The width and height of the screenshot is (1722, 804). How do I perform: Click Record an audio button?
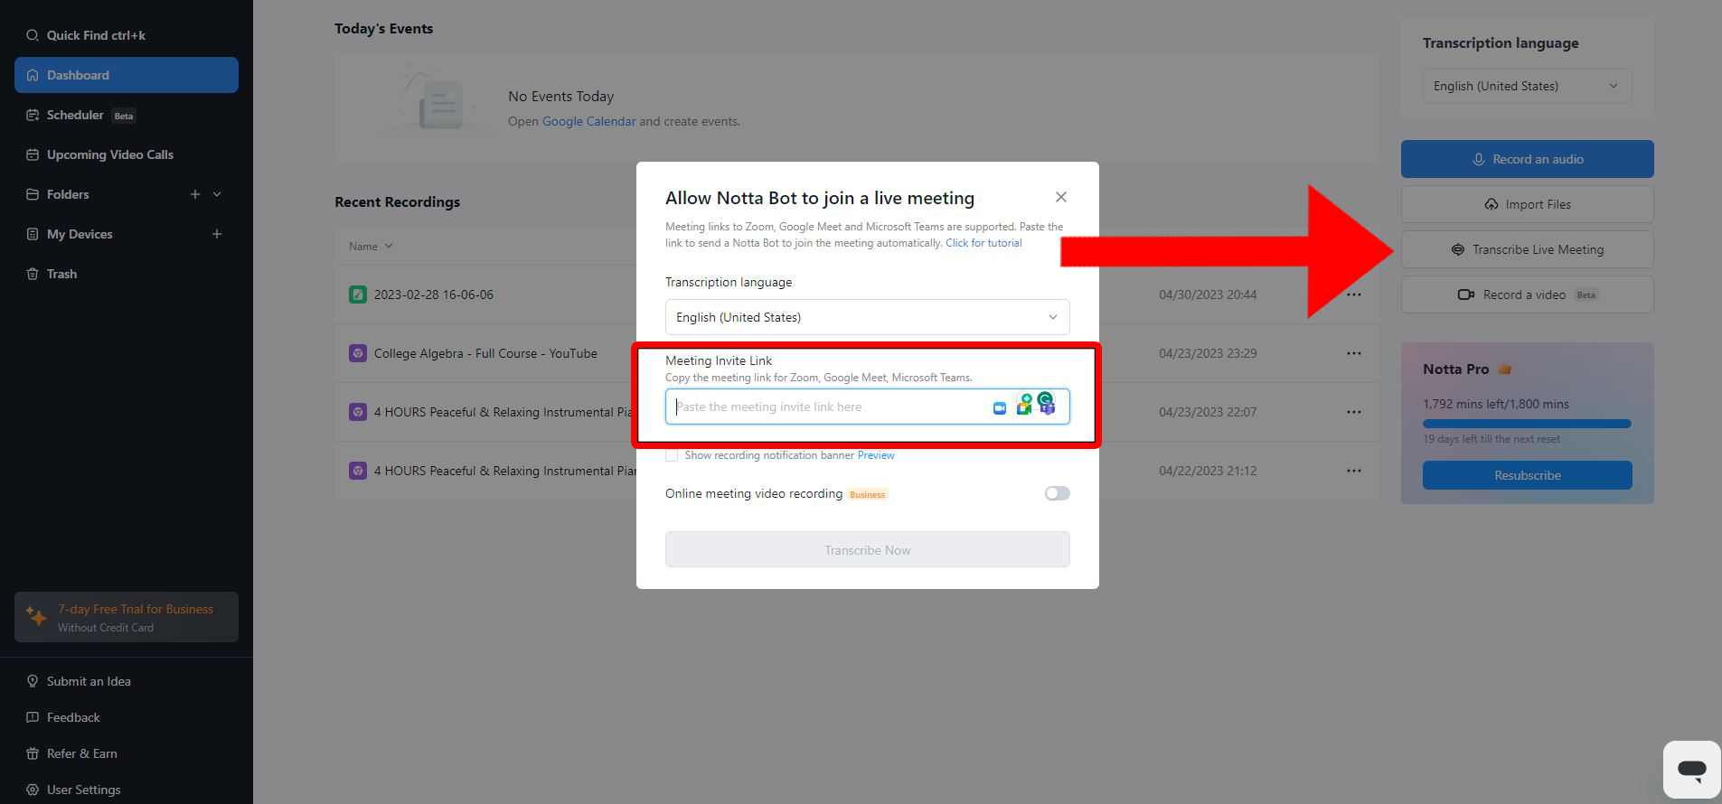[x=1527, y=159]
